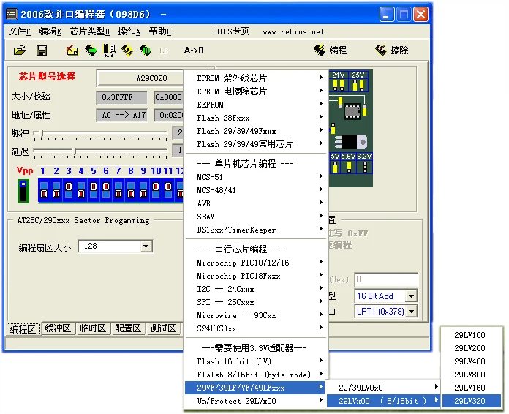This screenshot has height=414, width=509.
Task: Select 29LV800 chip from submenu
Action: click(x=472, y=374)
